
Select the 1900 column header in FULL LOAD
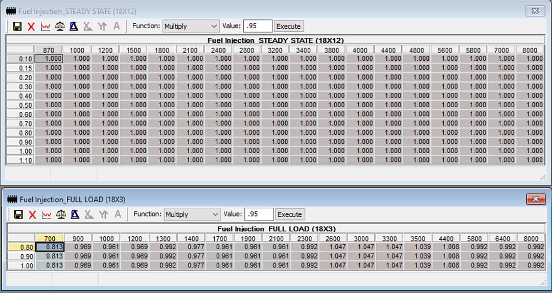coord(248,238)
